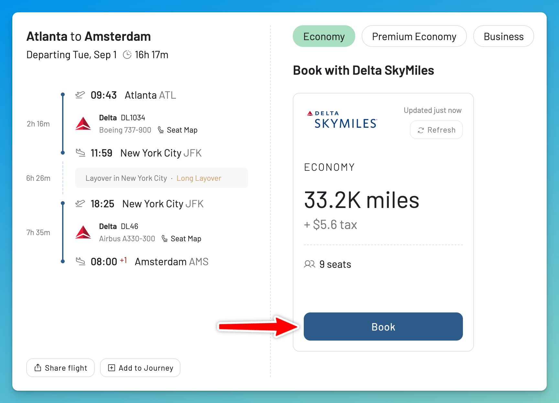Click the trip duration clock icon
The height and width of the screenshot is (403, 559).
coord(127,55)
